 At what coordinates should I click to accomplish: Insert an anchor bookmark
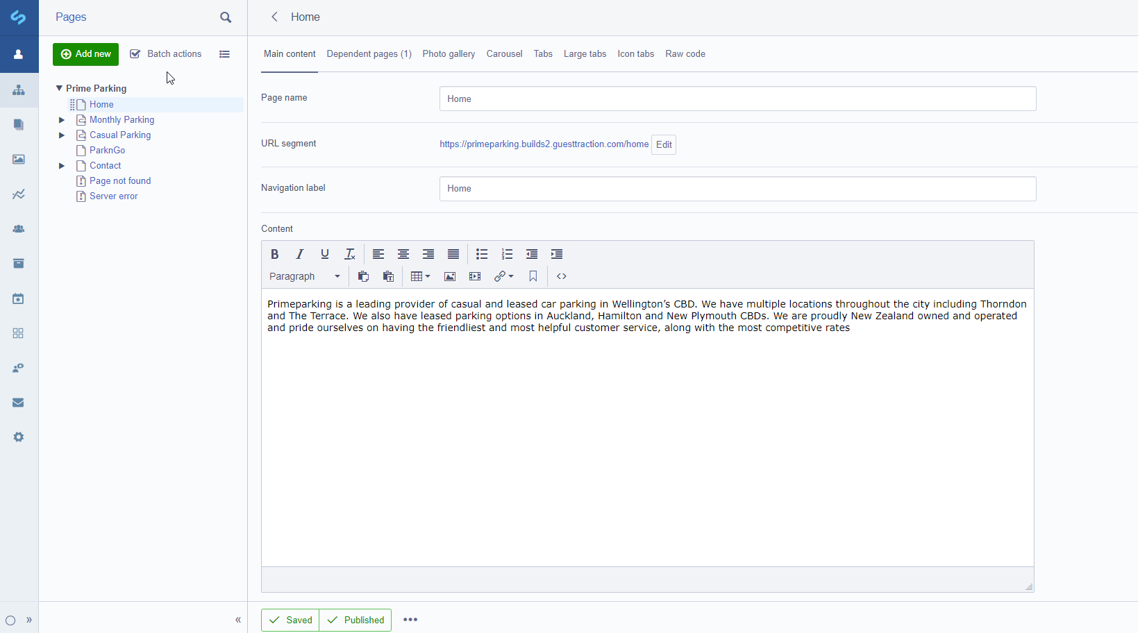[533, 276]
